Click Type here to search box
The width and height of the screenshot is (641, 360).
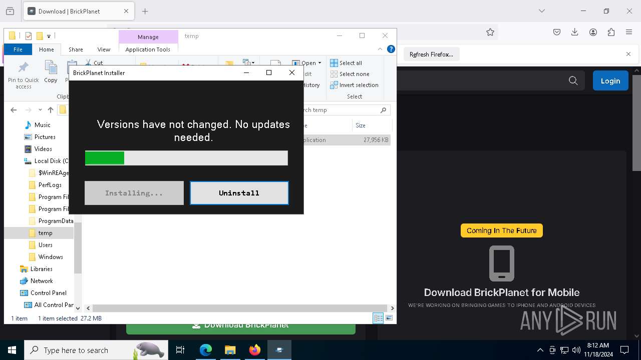95,350
